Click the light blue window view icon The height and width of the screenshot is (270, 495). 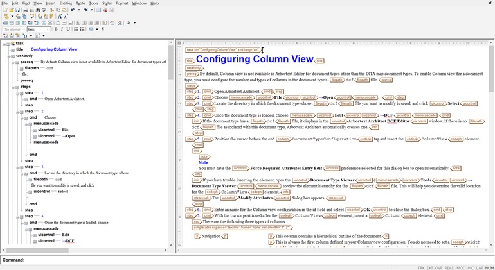(98, 10)
